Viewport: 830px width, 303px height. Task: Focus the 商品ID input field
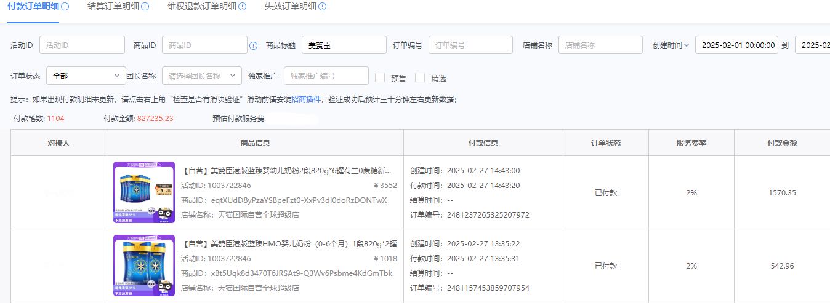pos(204,45)
